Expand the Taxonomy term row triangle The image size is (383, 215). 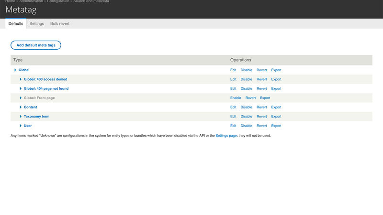coord(21,116)
